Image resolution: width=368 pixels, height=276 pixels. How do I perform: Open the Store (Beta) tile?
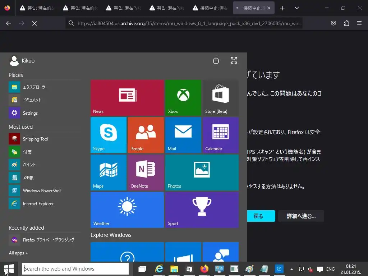[220, 98]
